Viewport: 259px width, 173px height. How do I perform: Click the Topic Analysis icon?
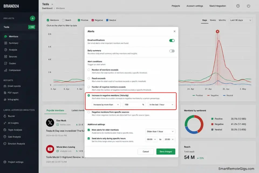coord(5,130)
